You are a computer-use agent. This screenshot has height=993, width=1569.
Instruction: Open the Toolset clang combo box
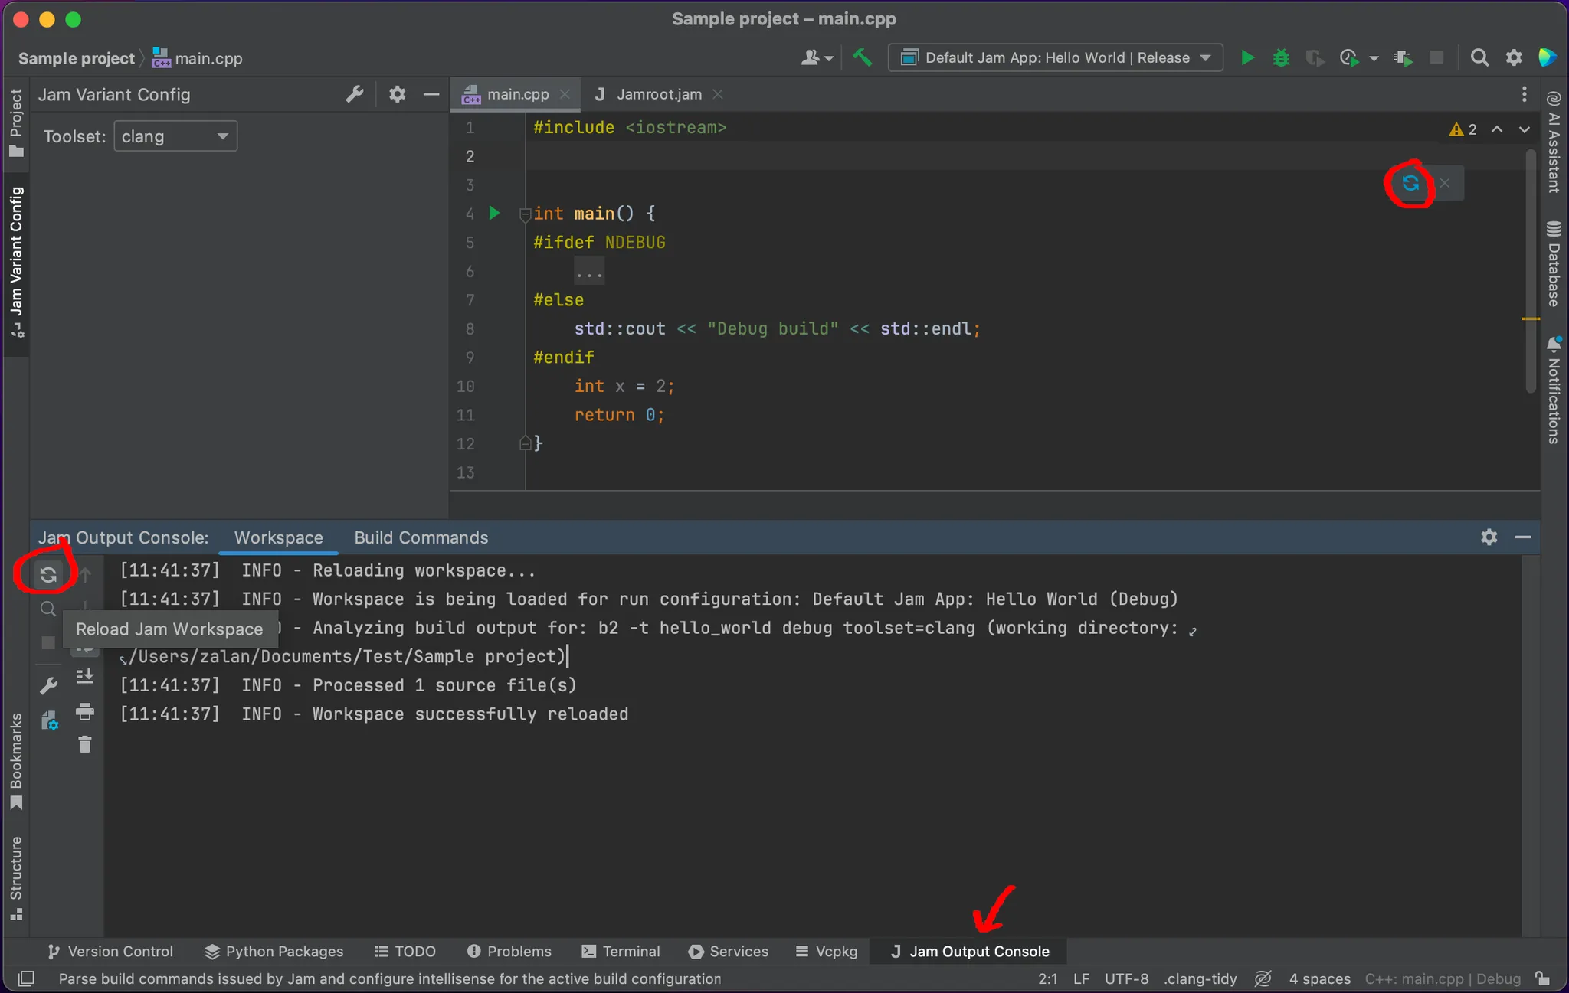[175, 136]
